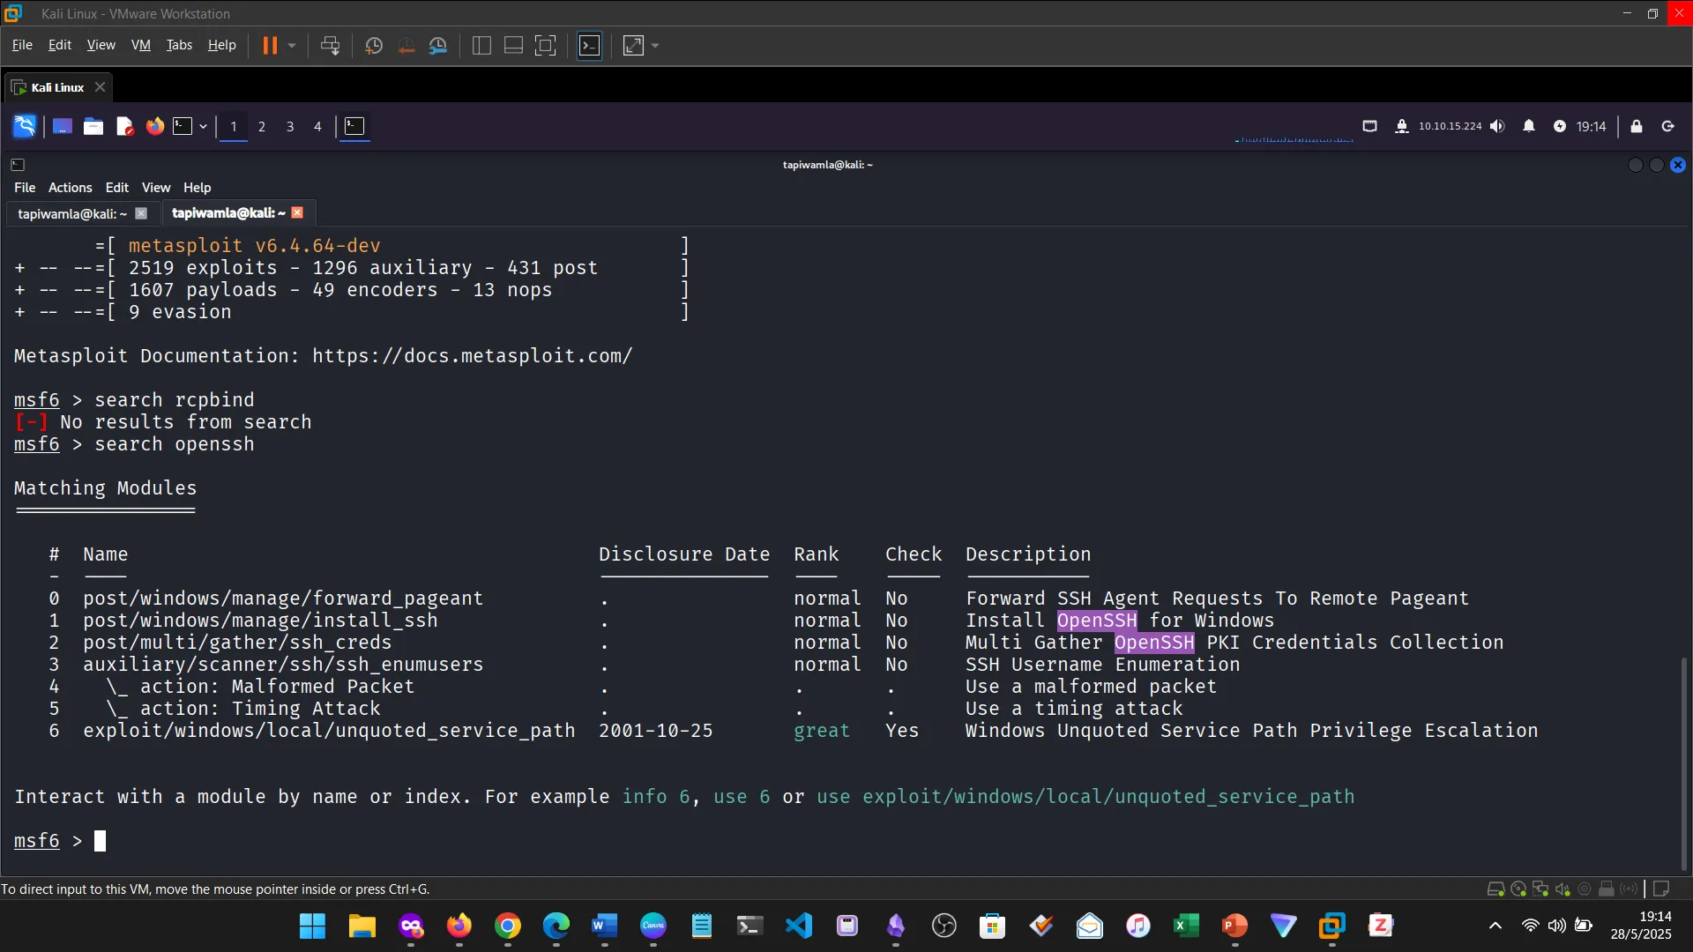Screen dimensions: 1693x952
Task: Click the power manager icon beside the clock
Action: pos(1562,126)
